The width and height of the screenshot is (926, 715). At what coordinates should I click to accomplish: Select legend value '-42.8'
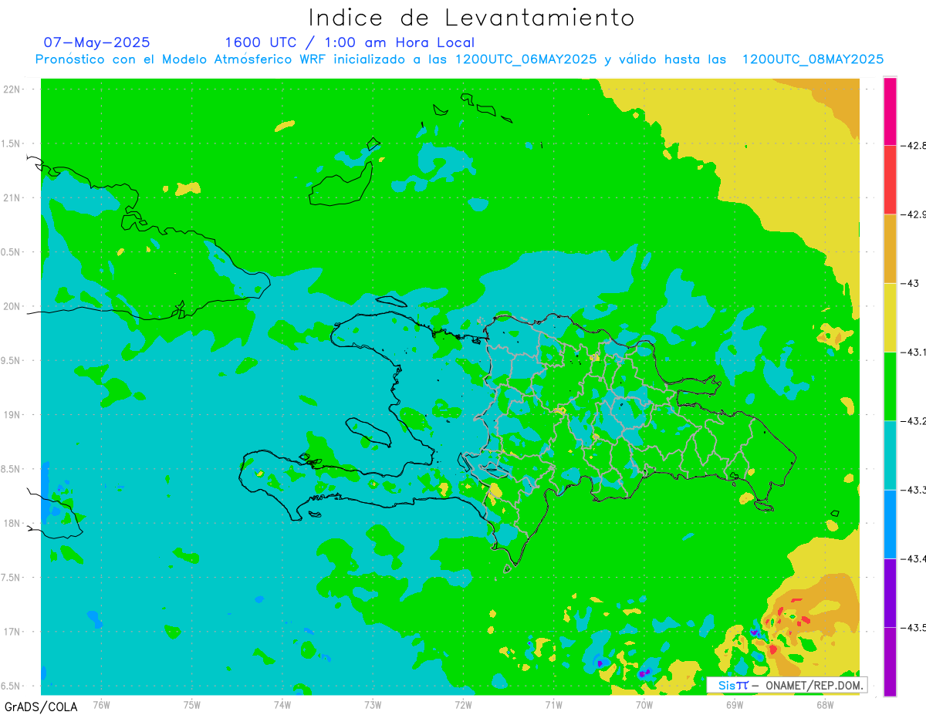[x=914, y=145]
